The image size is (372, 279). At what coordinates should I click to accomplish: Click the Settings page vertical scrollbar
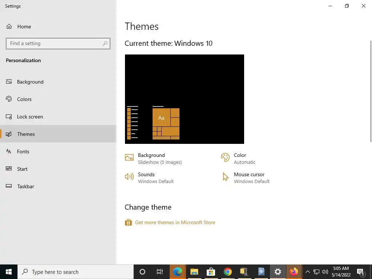pyautogui.click(x=371, y=91)
